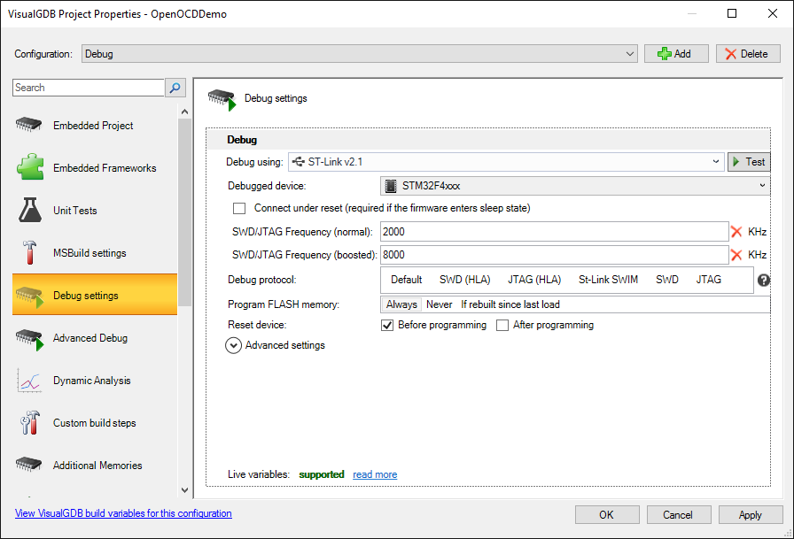
Task: Open Embedded Project page
Action: (x=95, y=126)
